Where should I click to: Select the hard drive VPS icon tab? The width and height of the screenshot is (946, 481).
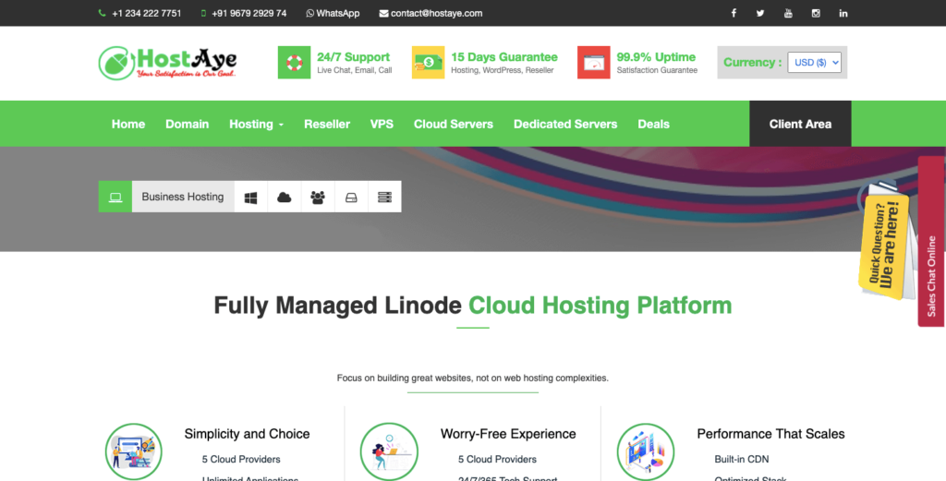click(351, 197)
